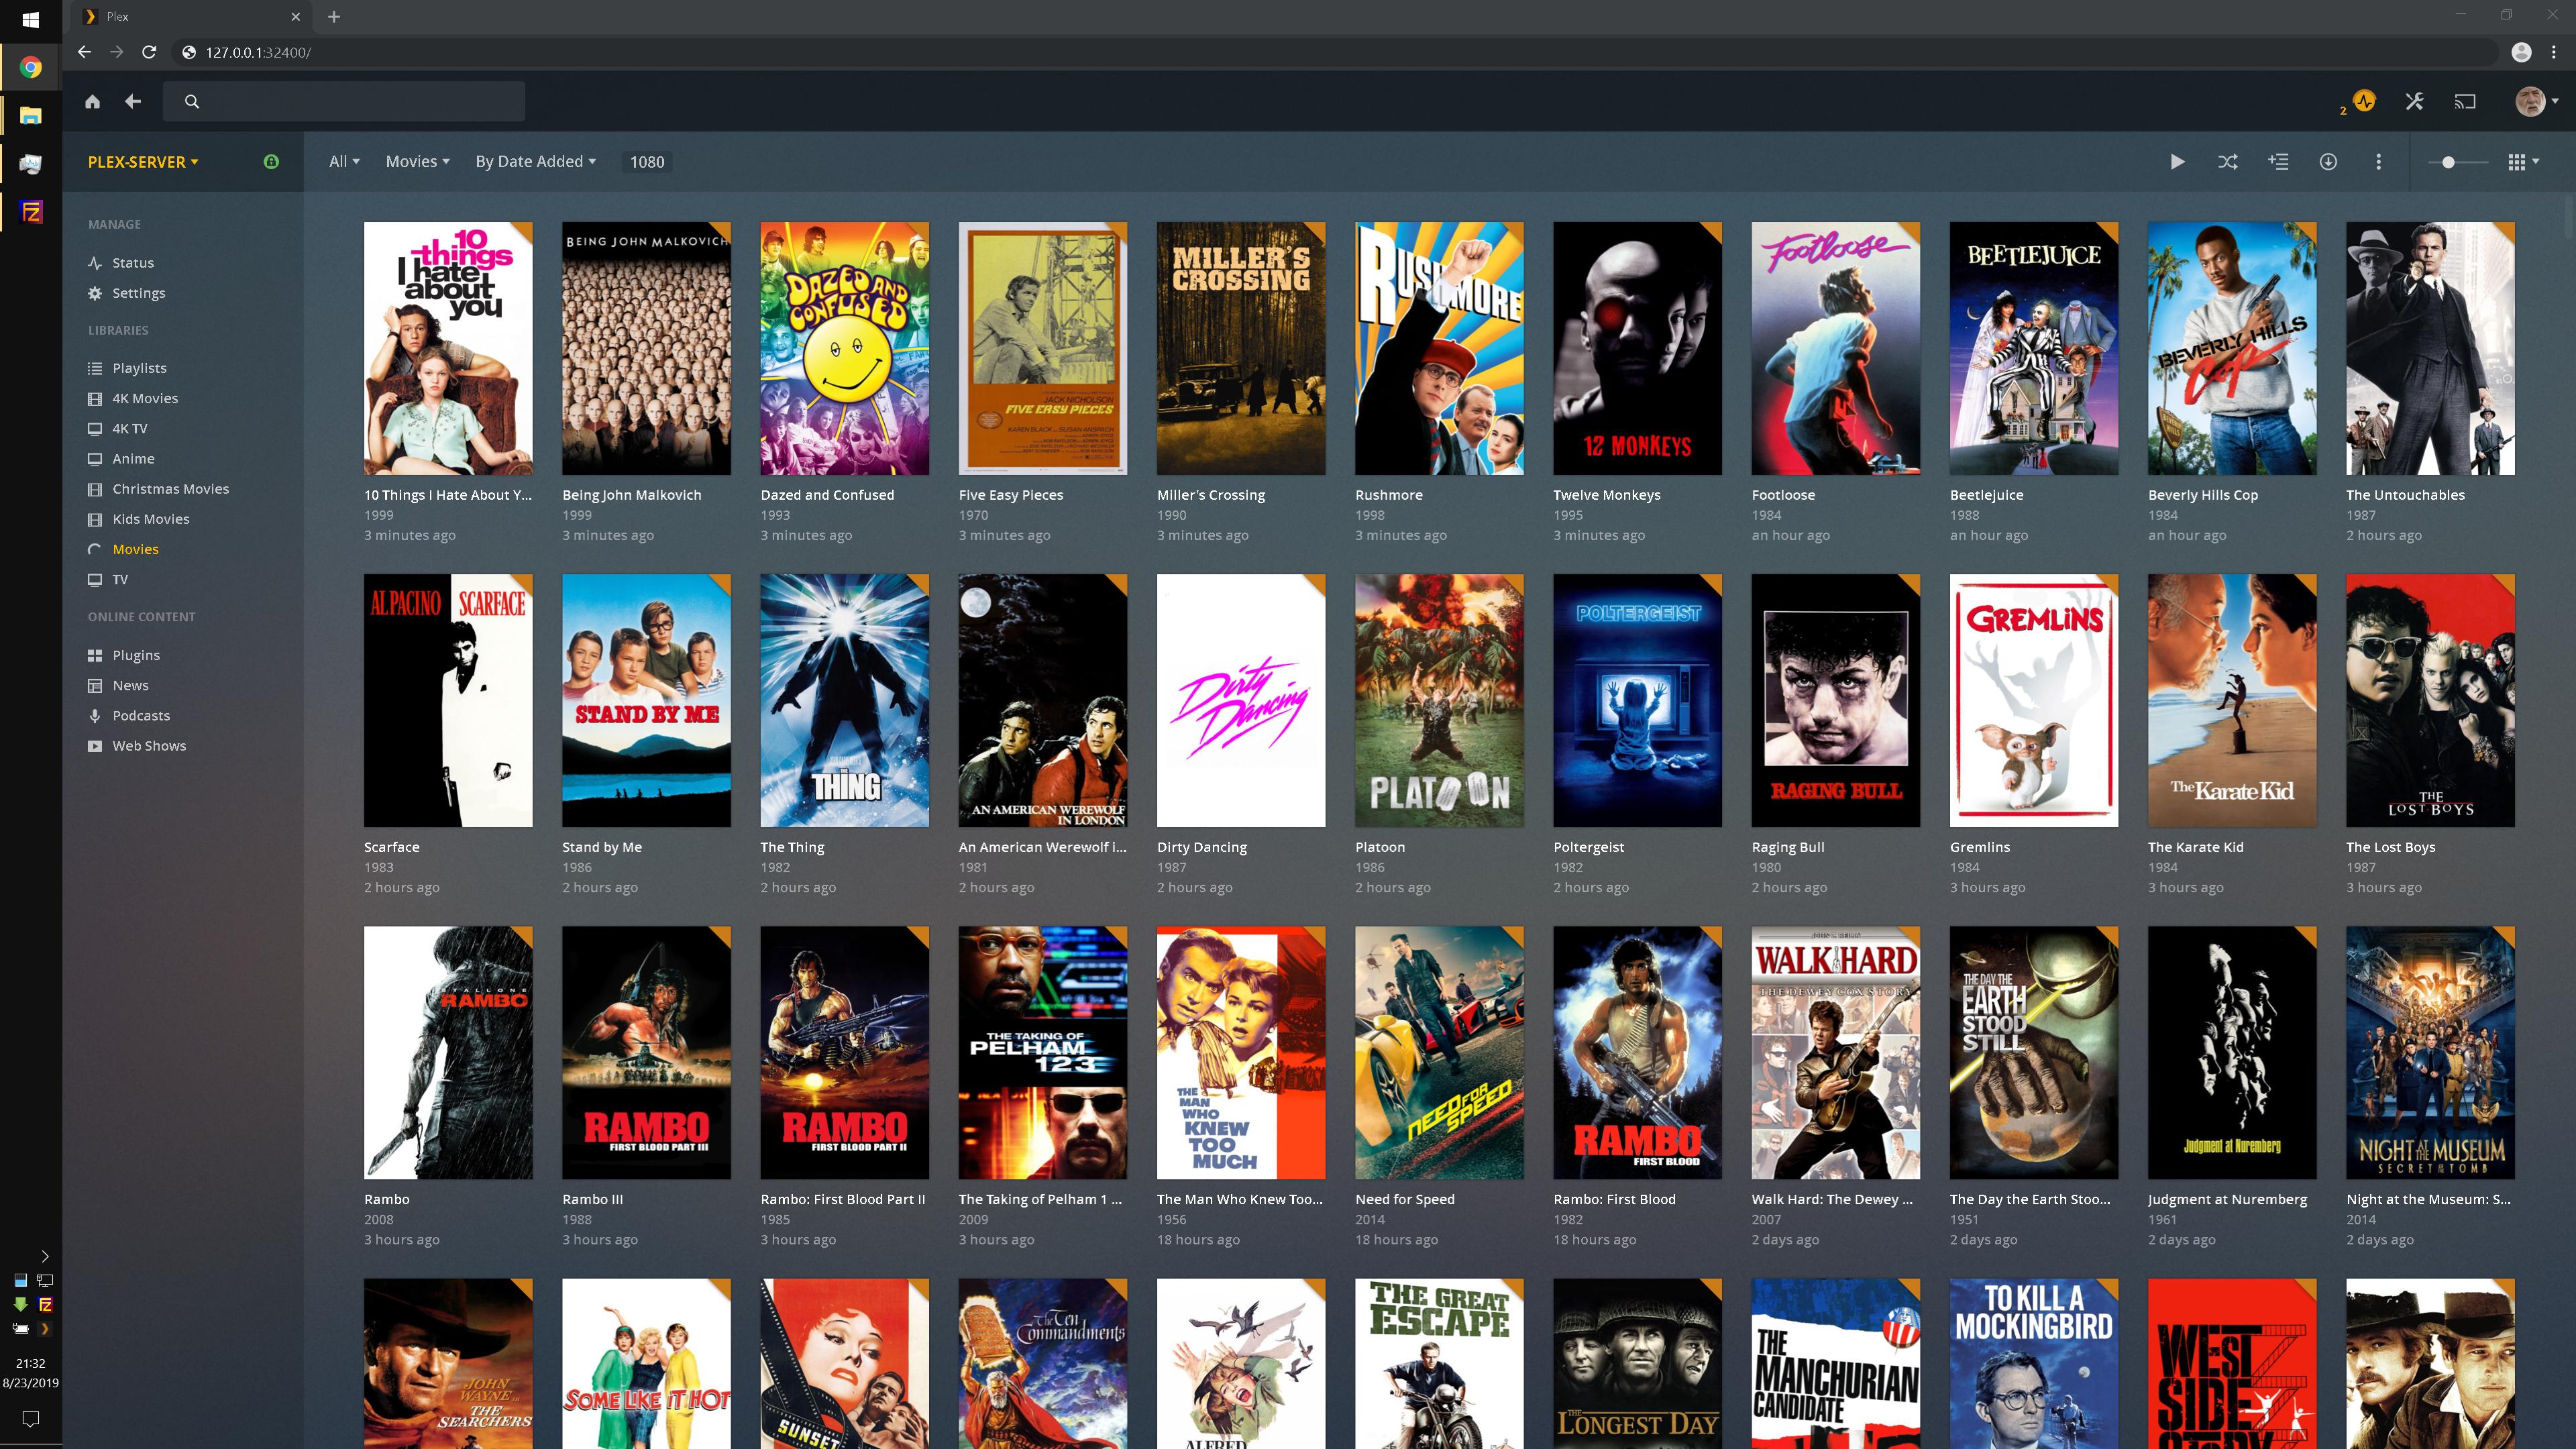Open the search field magnifier

[x=191, y=101]
